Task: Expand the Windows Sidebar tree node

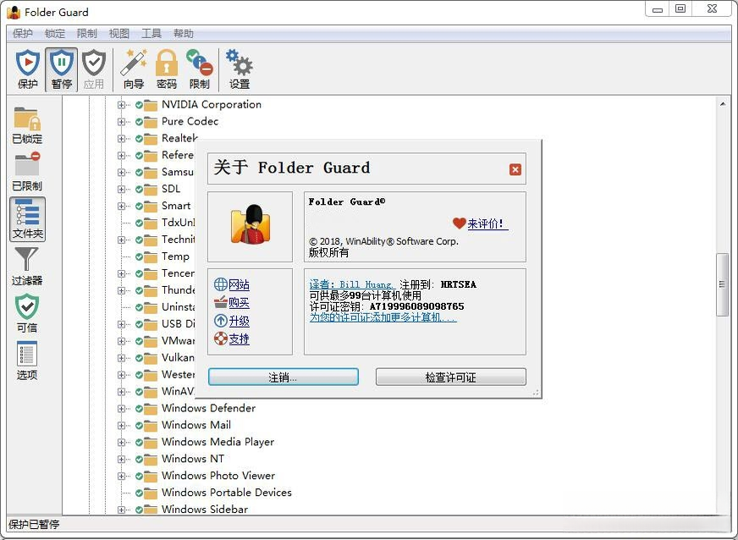Action: click(x=121, y=510)
